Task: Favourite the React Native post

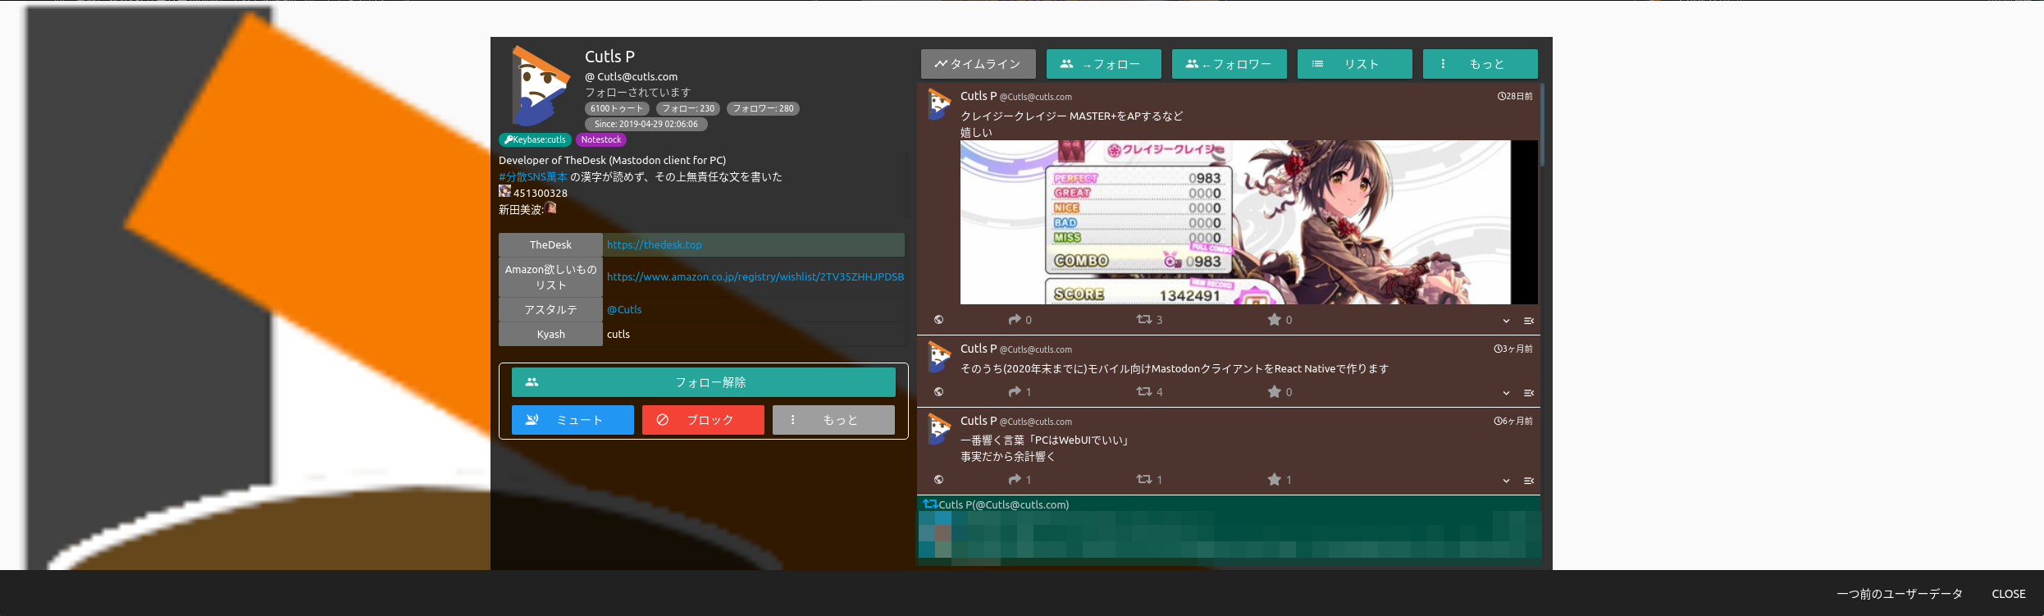Action: [1275, 391]
